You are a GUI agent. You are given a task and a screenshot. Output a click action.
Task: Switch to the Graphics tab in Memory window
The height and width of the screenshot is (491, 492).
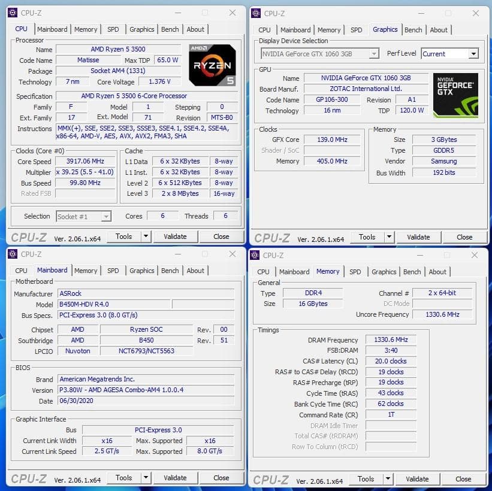[384, 271]
